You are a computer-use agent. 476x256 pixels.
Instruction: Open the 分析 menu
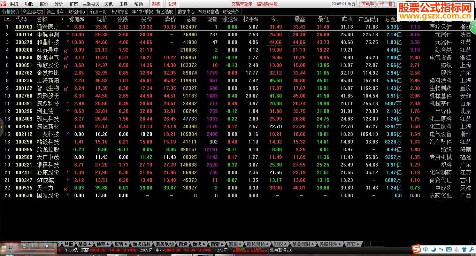click(59, 4)
